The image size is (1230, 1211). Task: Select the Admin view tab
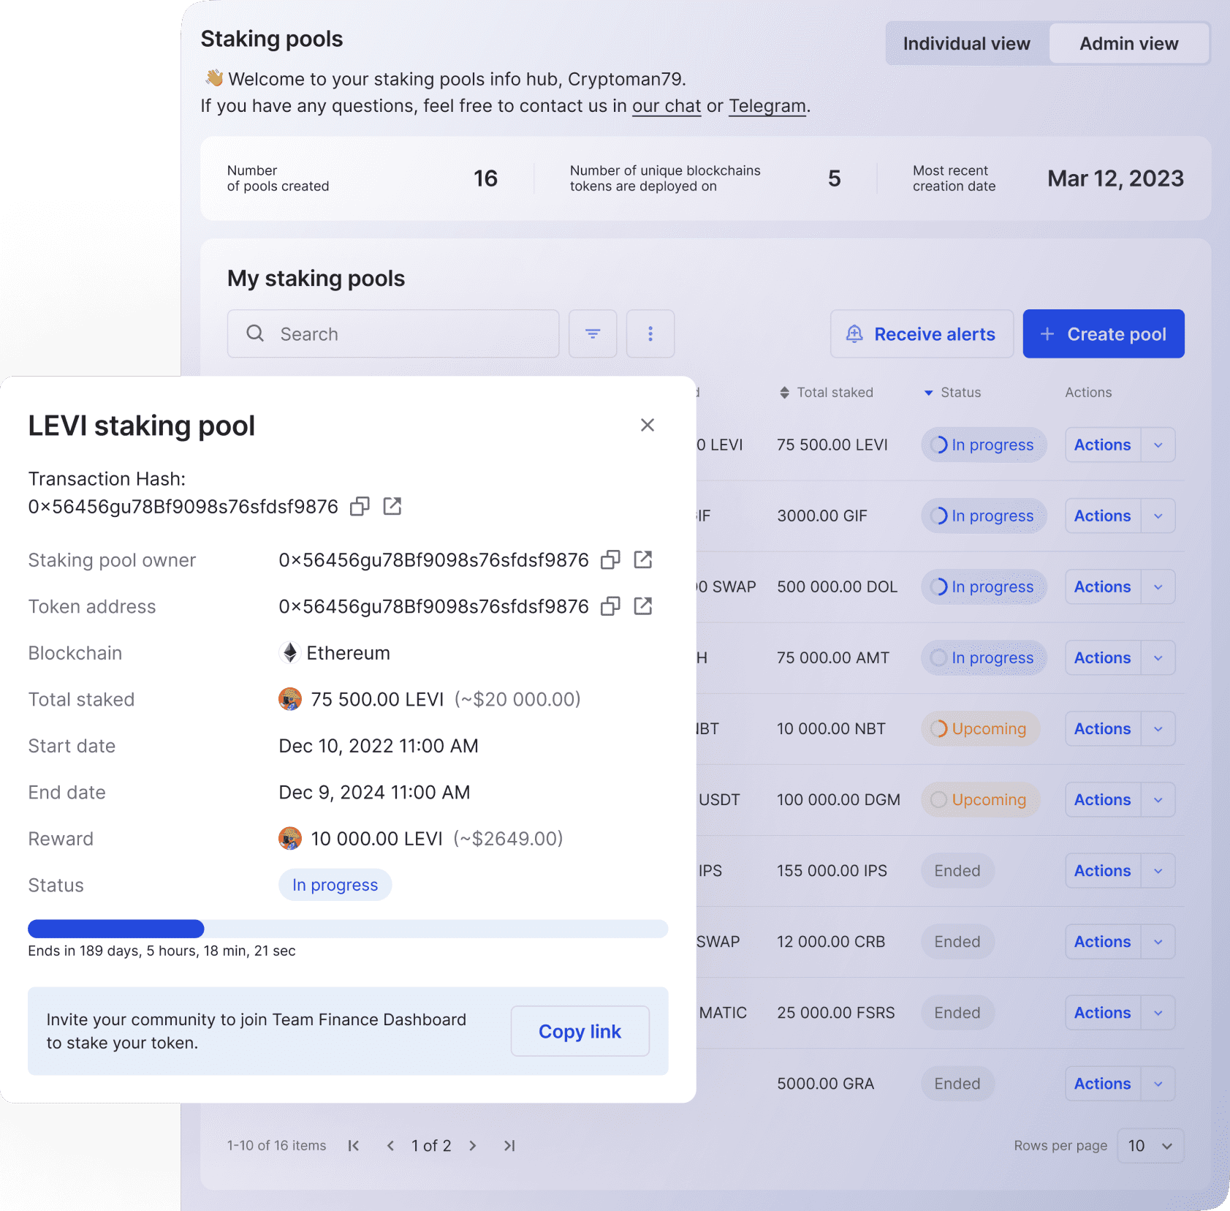pos(1129,43)
